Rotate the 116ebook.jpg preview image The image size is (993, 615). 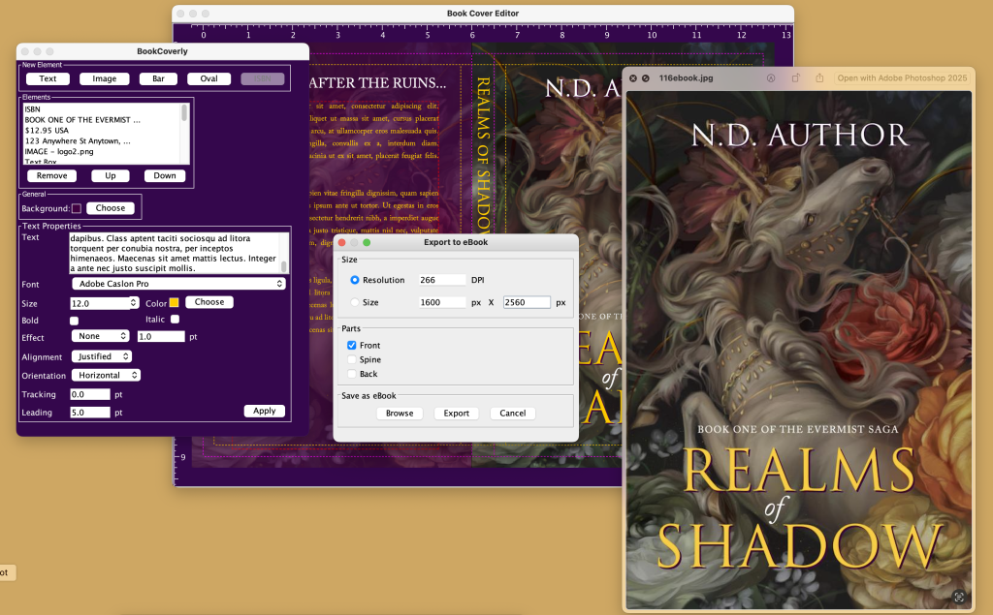(x=795, y=78)
